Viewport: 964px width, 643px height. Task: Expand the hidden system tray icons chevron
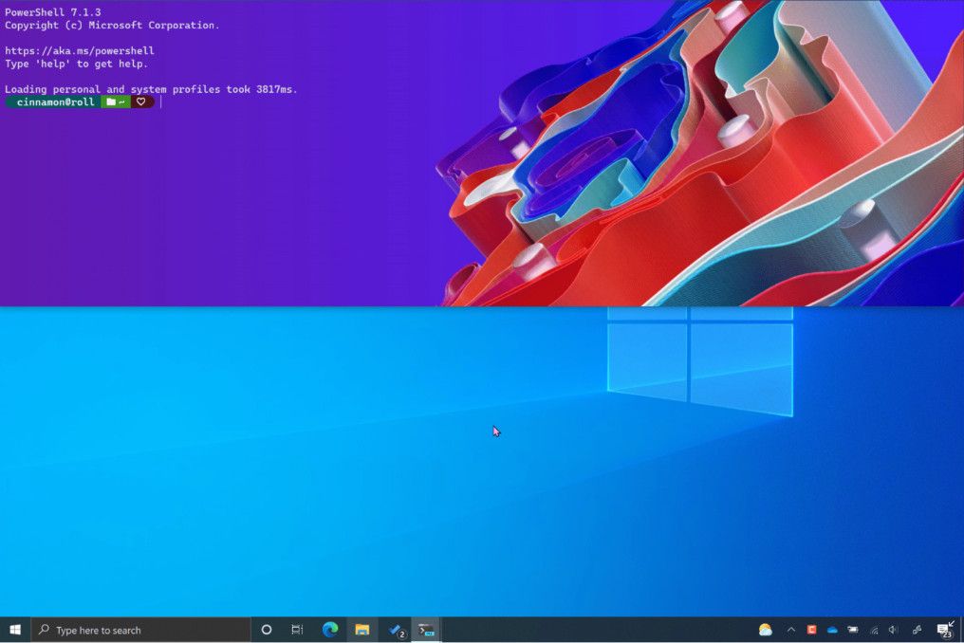pyautogui.click(x=790, y=629)
